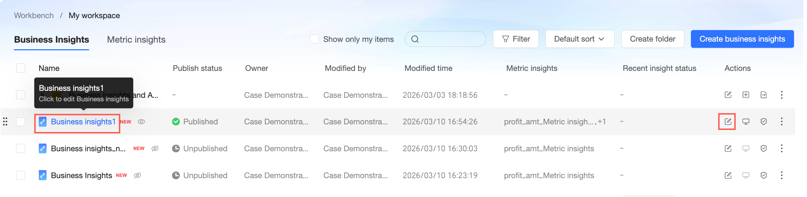Open more options for the folder row
This screenshot has height=197, width=807.
[x=781, y=95]
